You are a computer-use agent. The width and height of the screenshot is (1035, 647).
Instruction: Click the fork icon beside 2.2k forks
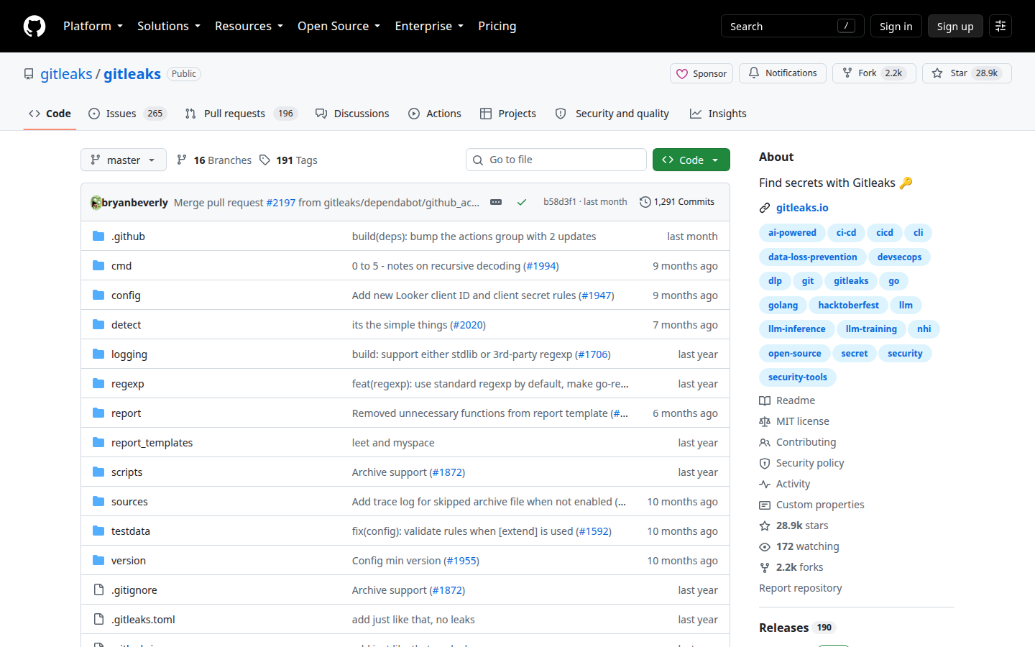point(765,567)
